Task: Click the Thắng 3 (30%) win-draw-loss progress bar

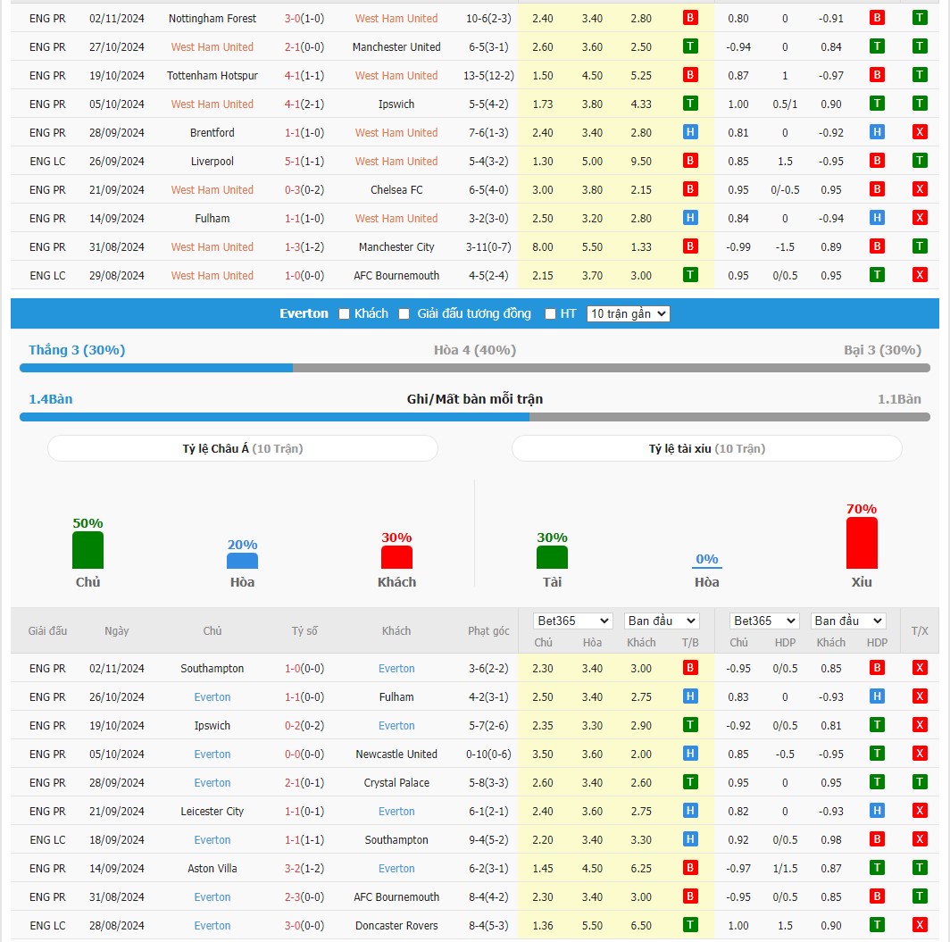Action: click(474, 368)
